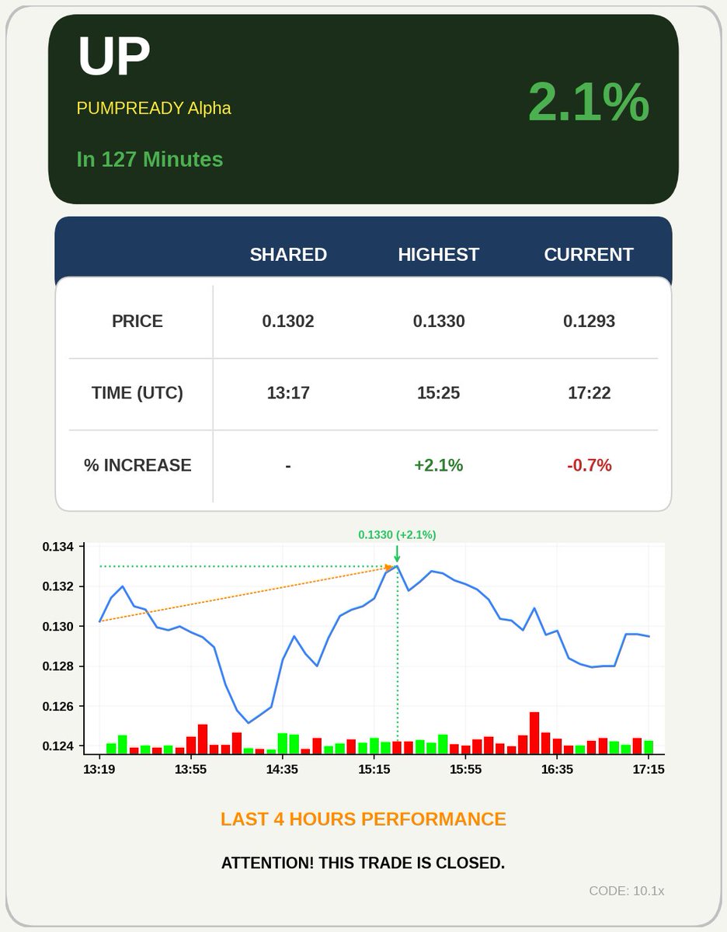Screen dimensions: 727x932
Task: Click the 0.128 y-axis label
Action: click(58, 666)
